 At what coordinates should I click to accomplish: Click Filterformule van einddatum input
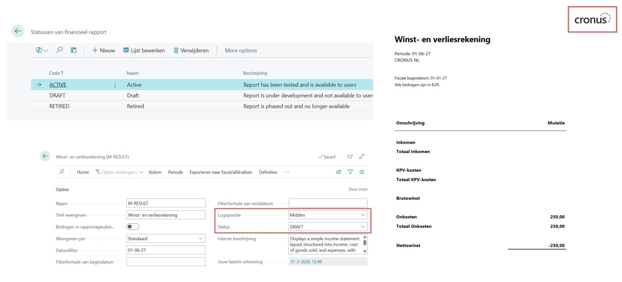point(328,203)
